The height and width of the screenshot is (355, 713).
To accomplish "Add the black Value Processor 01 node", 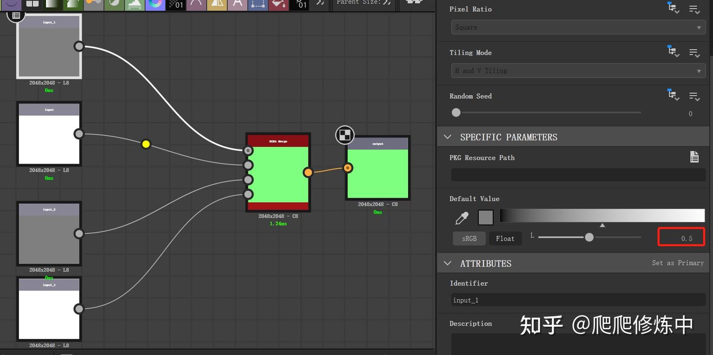I will click(x=299, y=4).
